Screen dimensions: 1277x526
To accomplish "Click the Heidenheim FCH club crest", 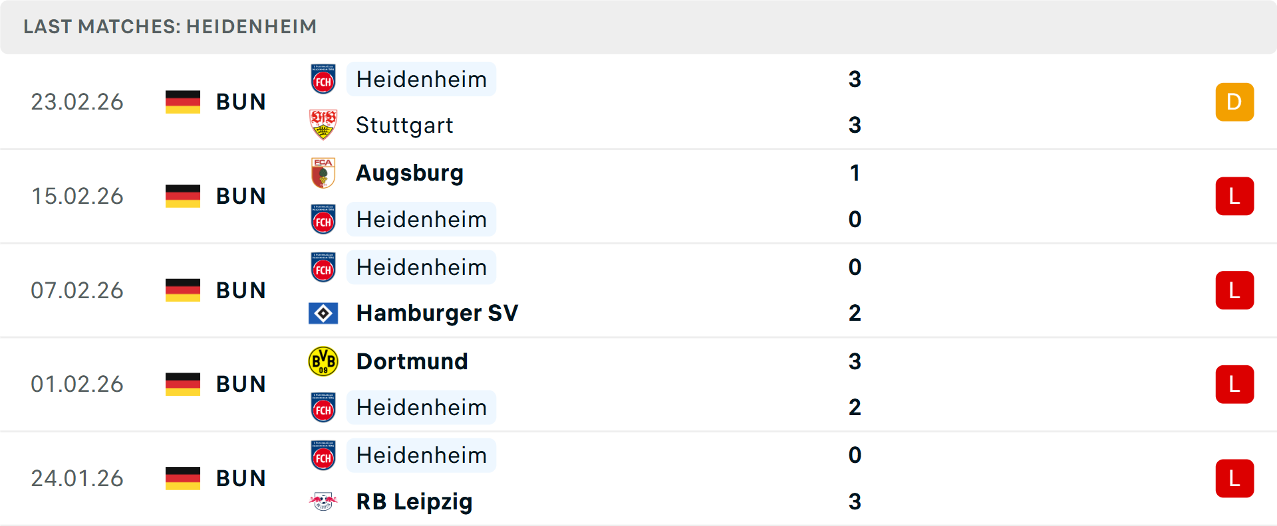I will 323,79.
